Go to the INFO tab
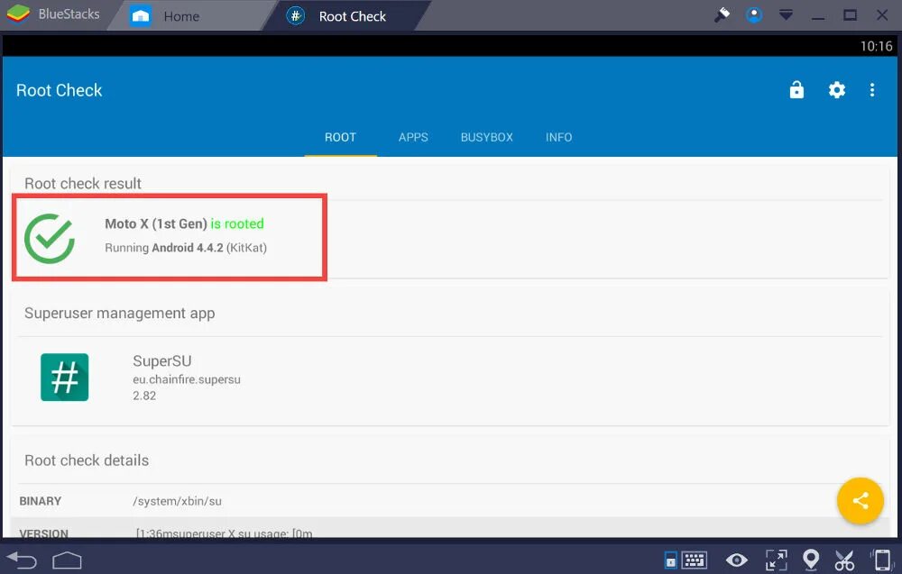The width and height of the screenshot is (902, 574). point(558,137)
